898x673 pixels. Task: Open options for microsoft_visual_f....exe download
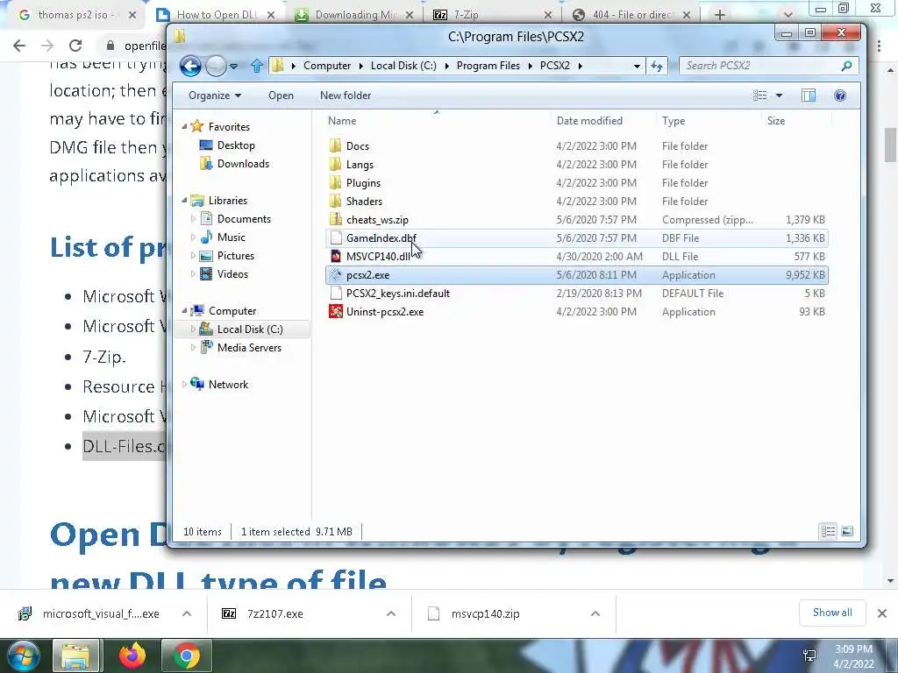click(187, 613)
